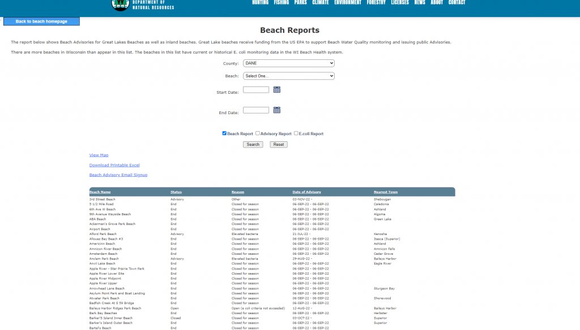The width and height of the screenshot is (580, 330).
Task: Click the 'Amnicon River Beach' entry
Action: (x=105, y=249)
